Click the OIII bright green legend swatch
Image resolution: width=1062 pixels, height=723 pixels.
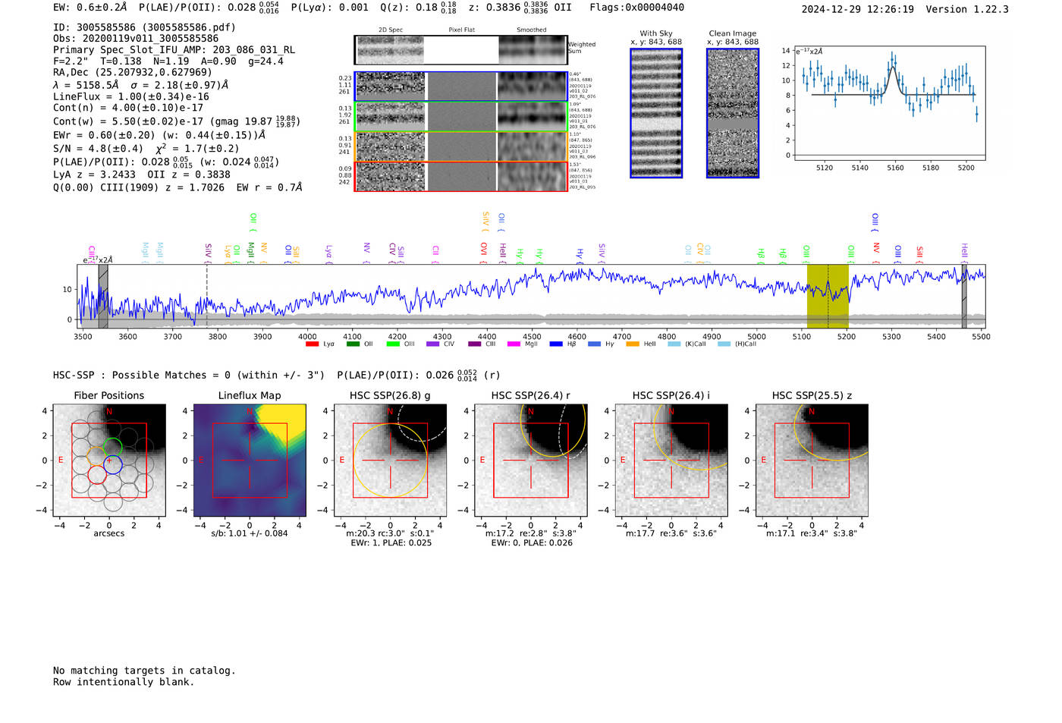393,344
